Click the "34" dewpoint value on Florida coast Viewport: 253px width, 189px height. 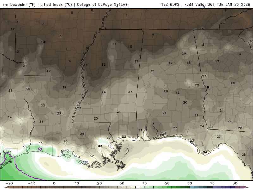click(205, 152)
